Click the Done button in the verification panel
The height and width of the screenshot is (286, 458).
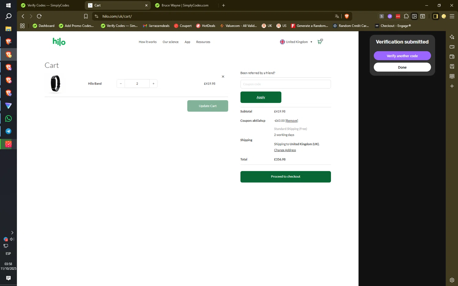point(402,67)
